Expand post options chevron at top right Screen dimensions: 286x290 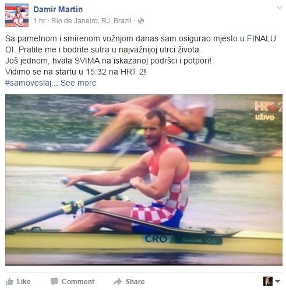[x=280, y=8]
